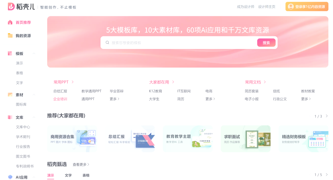Click the user avatar icon in login button
333x180 pixels.
coord(290,6)
